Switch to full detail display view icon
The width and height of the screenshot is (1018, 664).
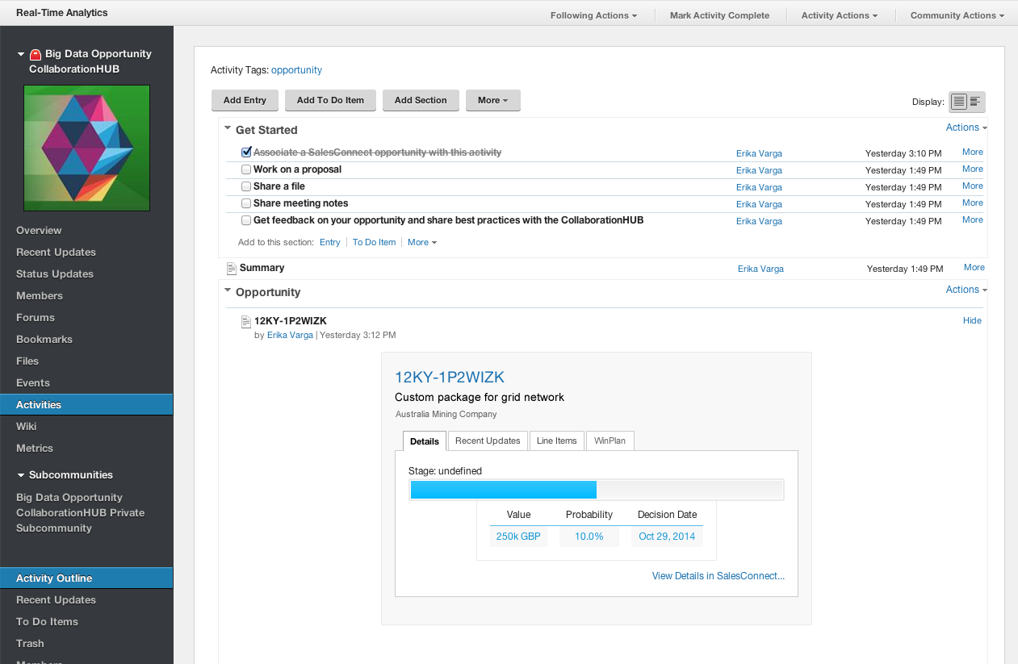[x=959, y=102]
